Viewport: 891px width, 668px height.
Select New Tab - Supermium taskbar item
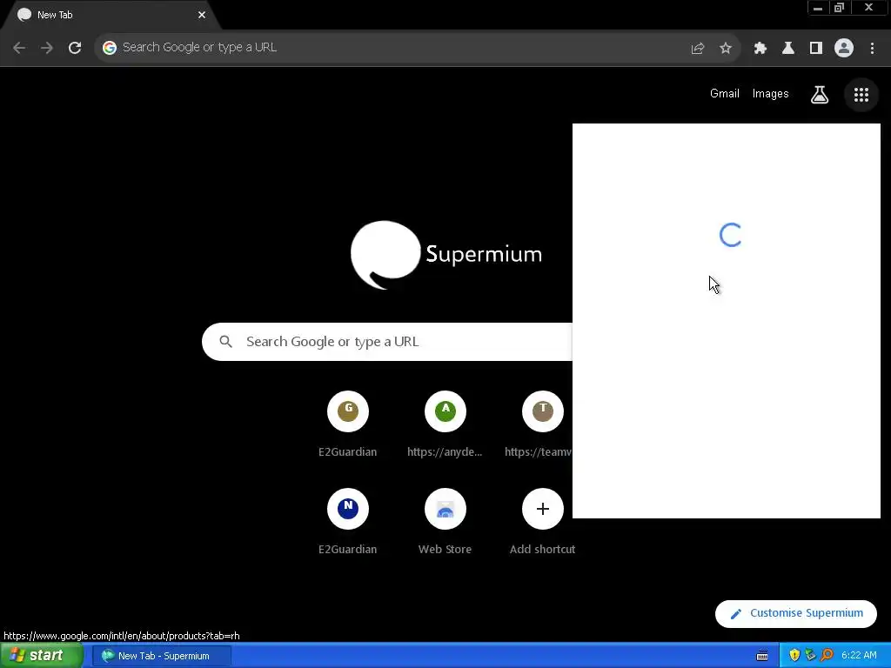coord(162,656)
